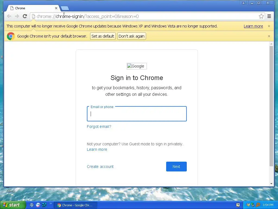Click the scrollbar up arrow
This screenshot has width=278, height=209.
(x=271, y=44)
